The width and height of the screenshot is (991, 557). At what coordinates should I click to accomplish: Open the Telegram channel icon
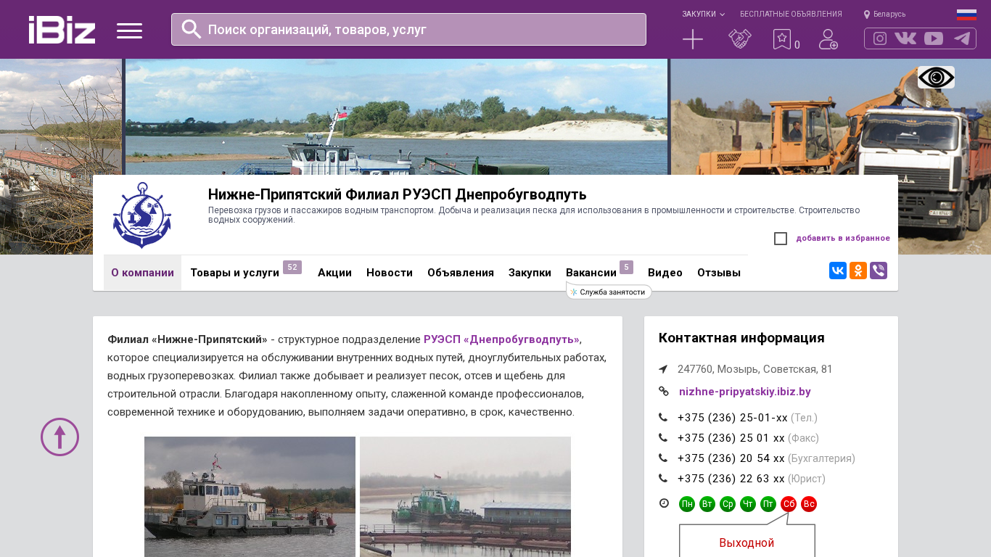coord(962,38)
